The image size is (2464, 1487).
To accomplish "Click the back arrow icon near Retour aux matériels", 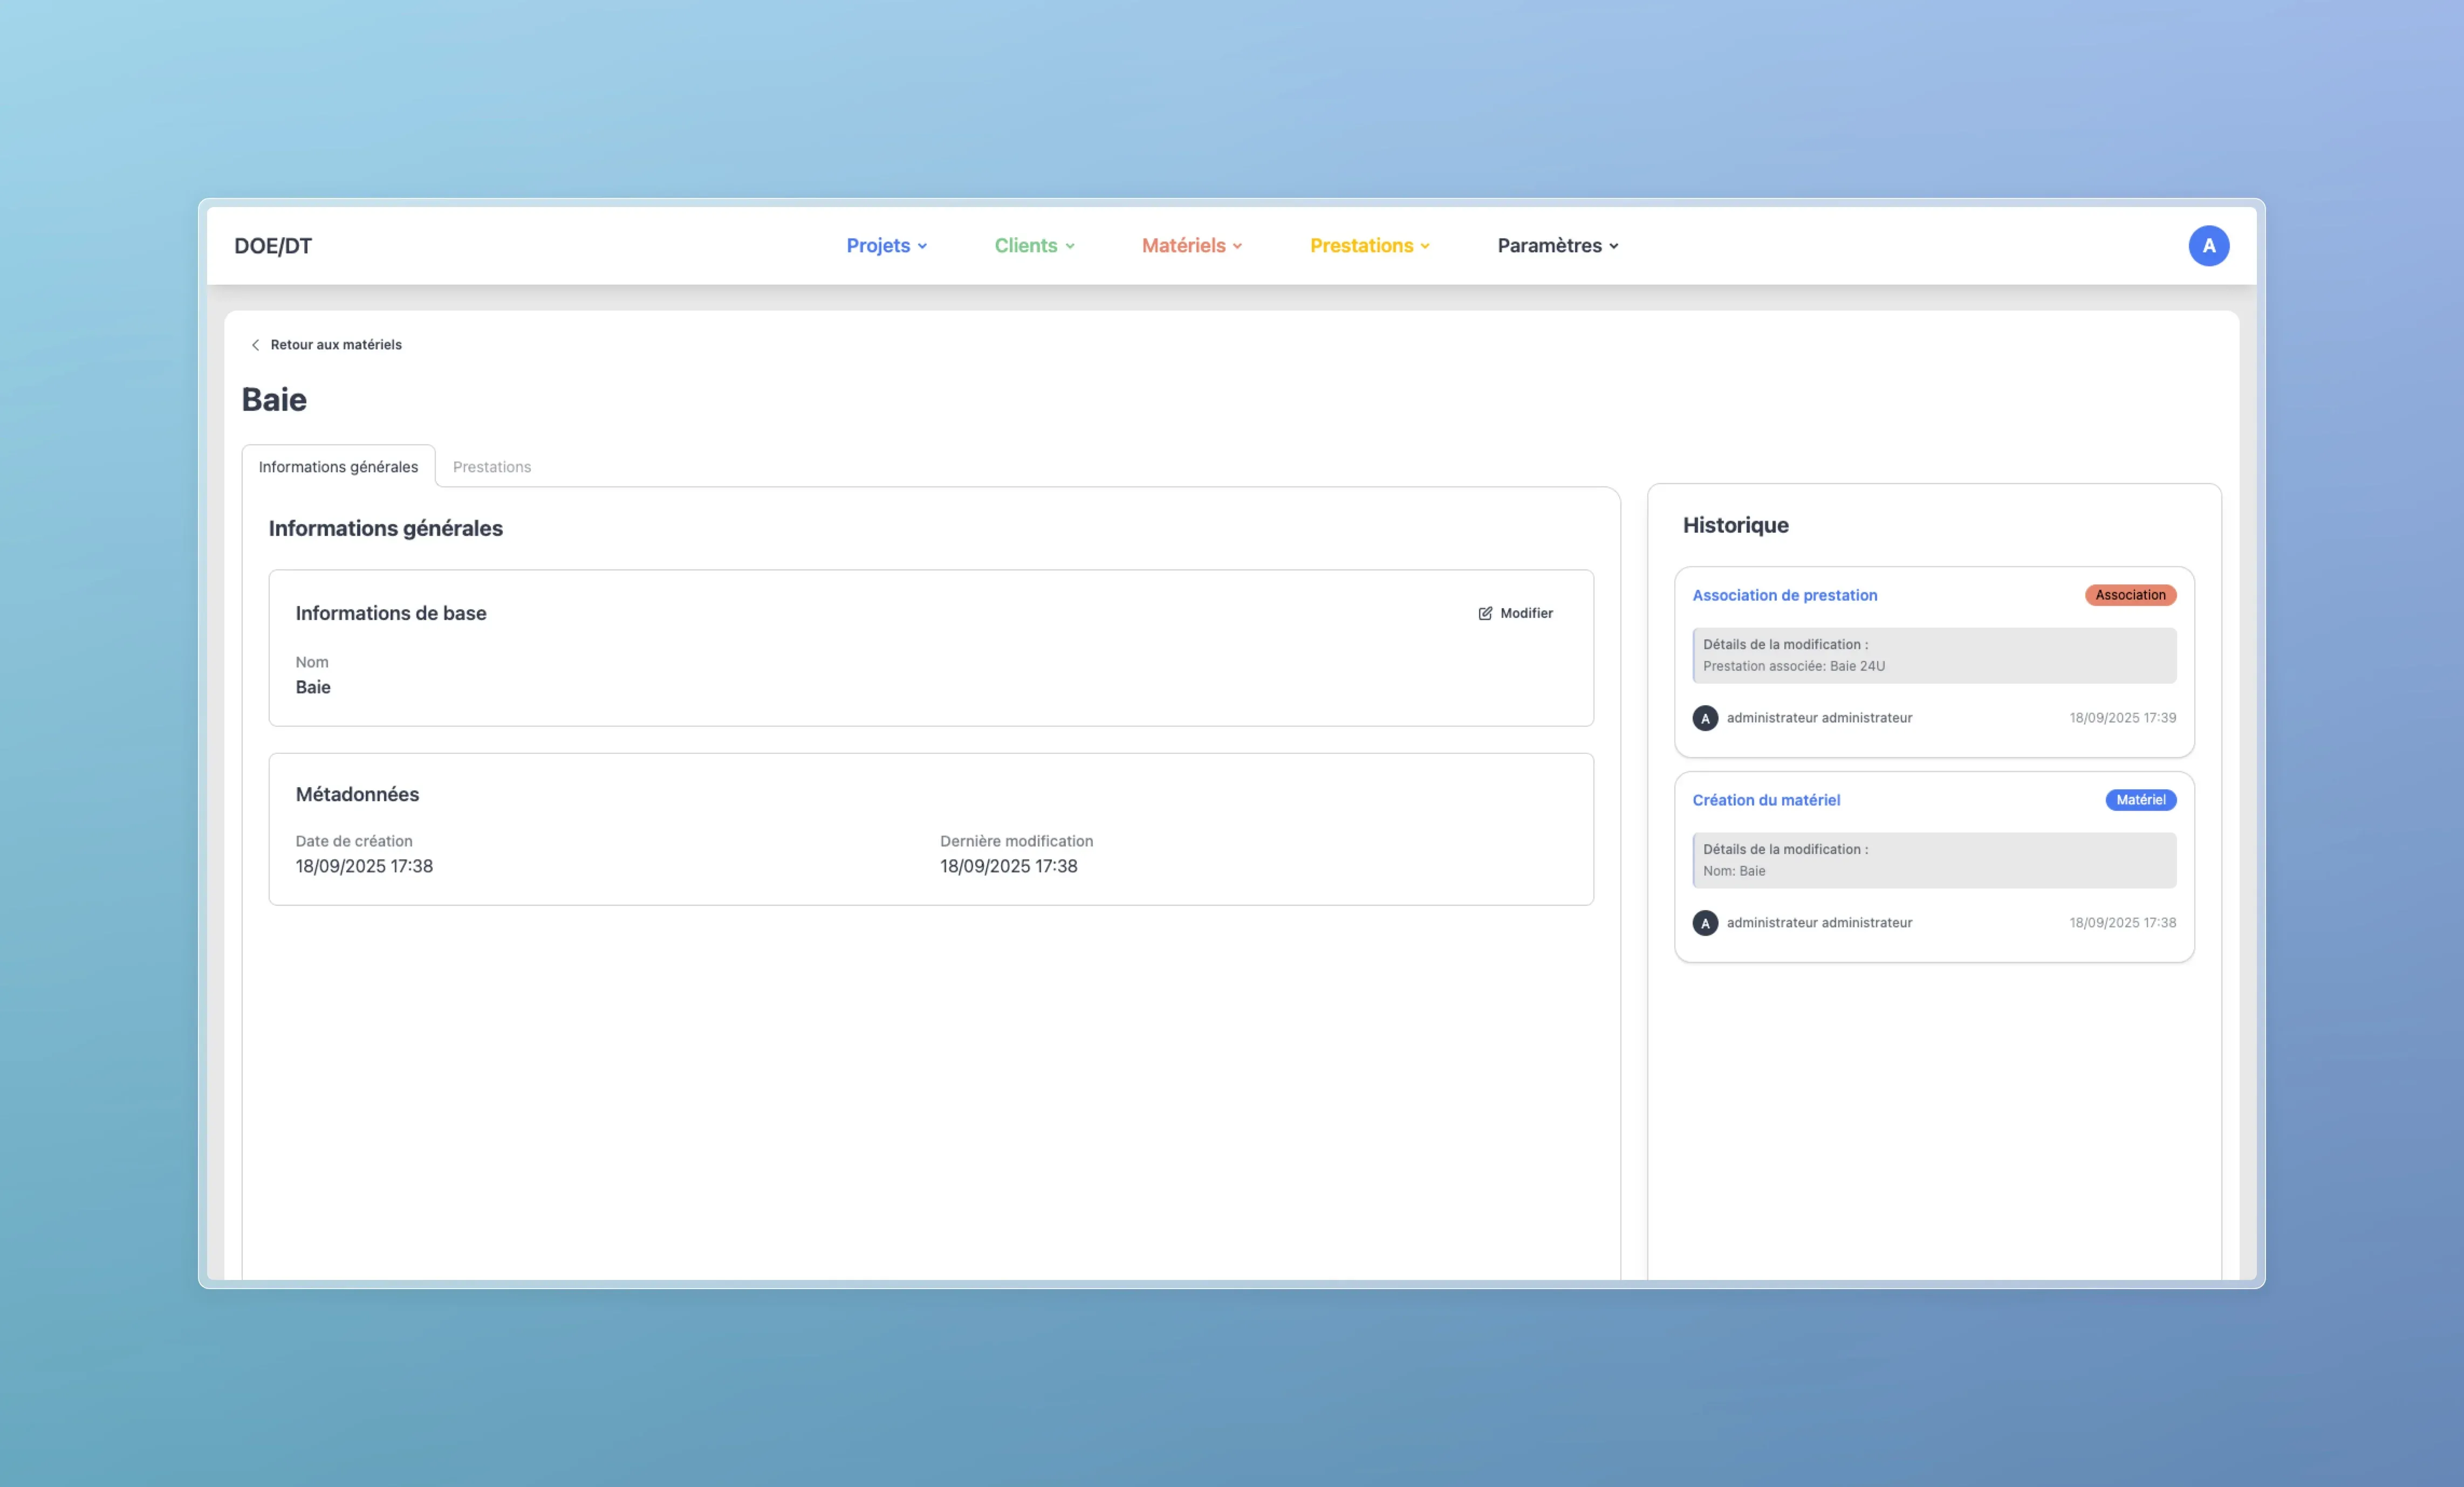I will pos(255,345).
